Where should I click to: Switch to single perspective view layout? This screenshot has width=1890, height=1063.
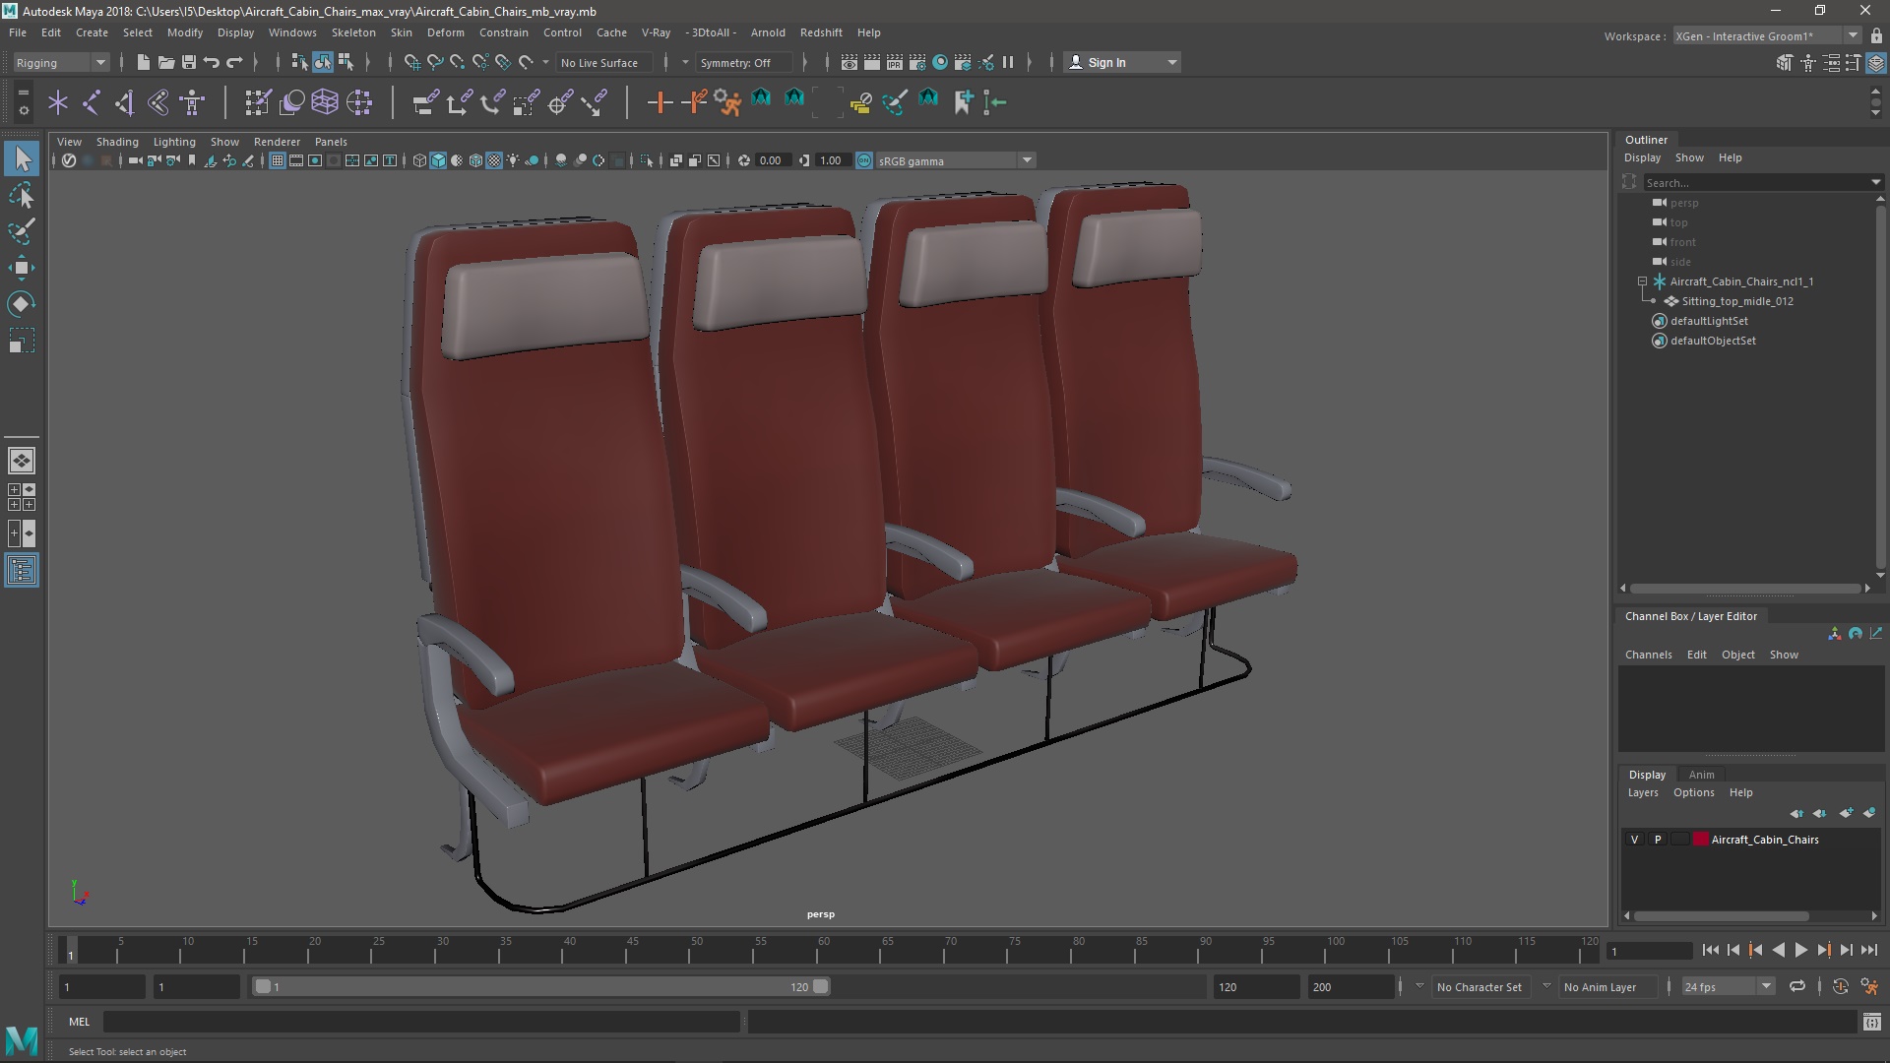tap(22, 461)
